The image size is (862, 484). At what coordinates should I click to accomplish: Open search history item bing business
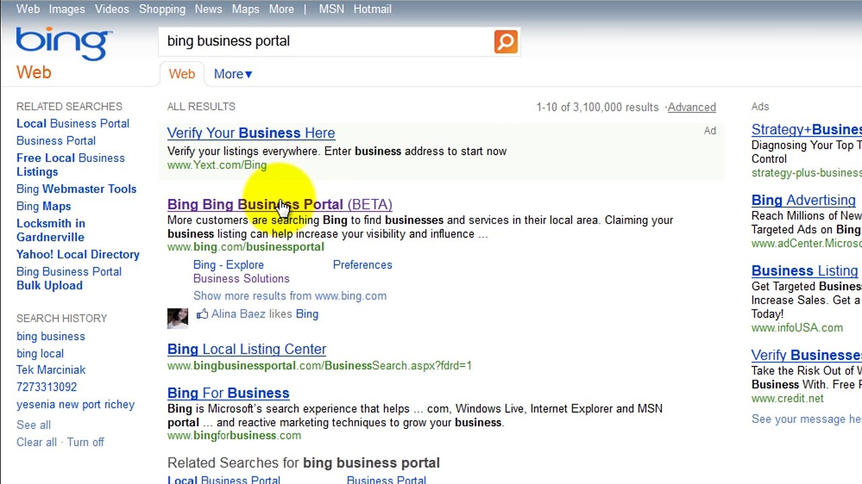click(x=51, y=336)
